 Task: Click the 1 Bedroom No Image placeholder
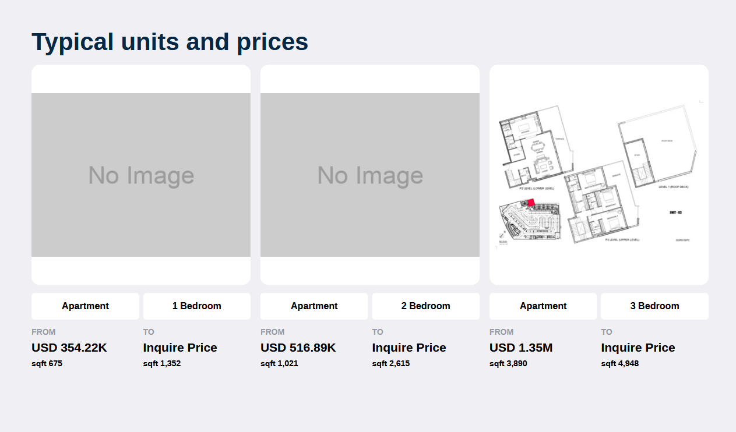[141, 175]
